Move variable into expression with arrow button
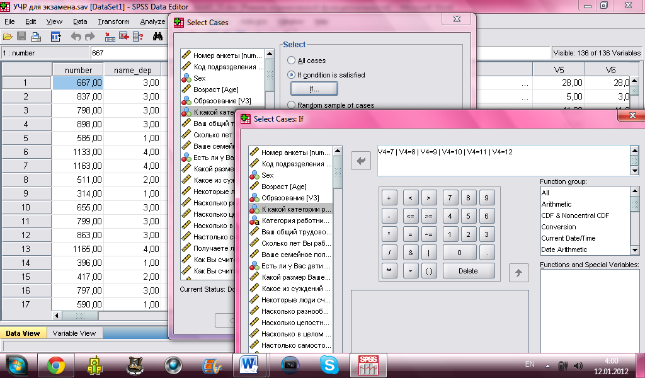The height and width of the screenshot is (378, 645). click(361, 161)
